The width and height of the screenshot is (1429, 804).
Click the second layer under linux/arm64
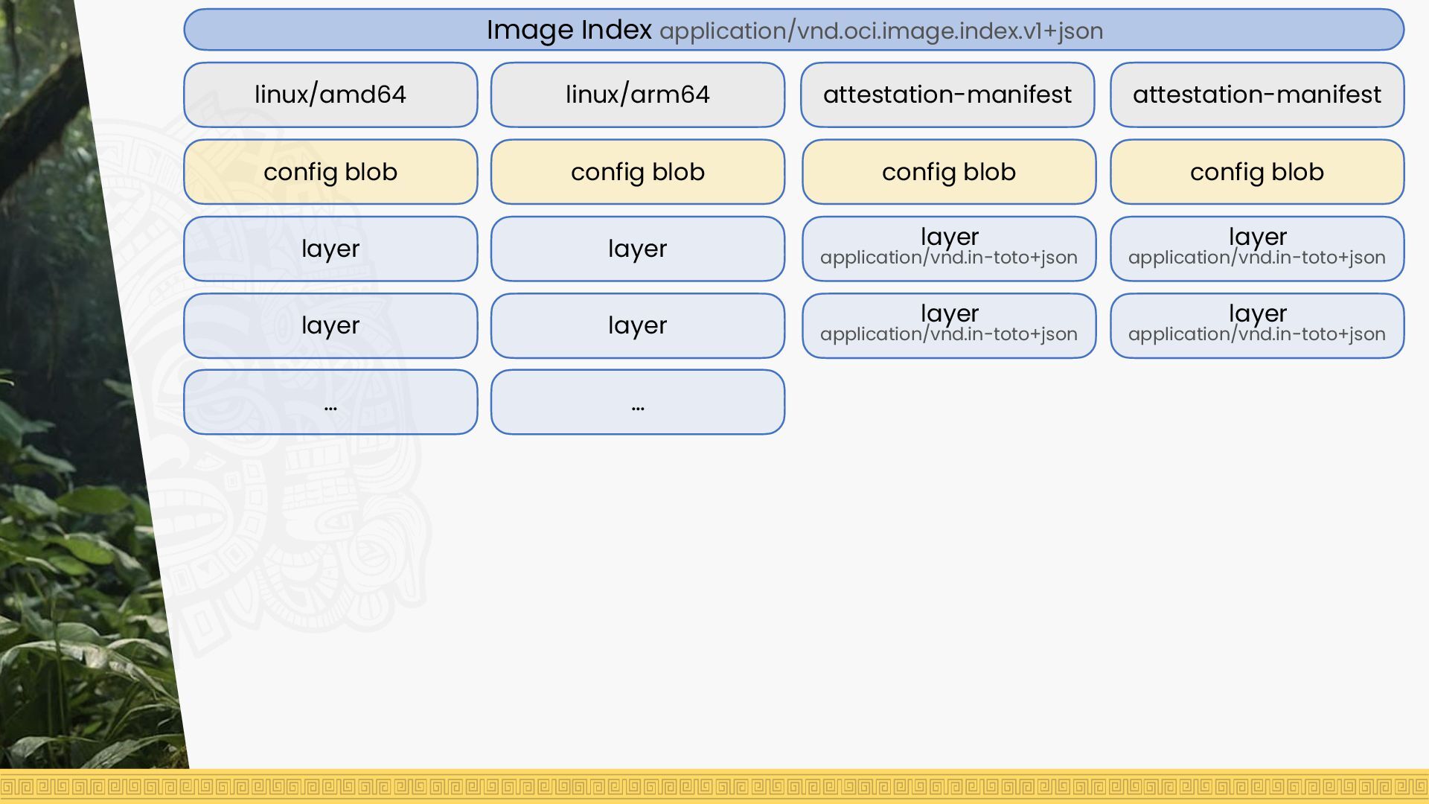click(638, 325)
